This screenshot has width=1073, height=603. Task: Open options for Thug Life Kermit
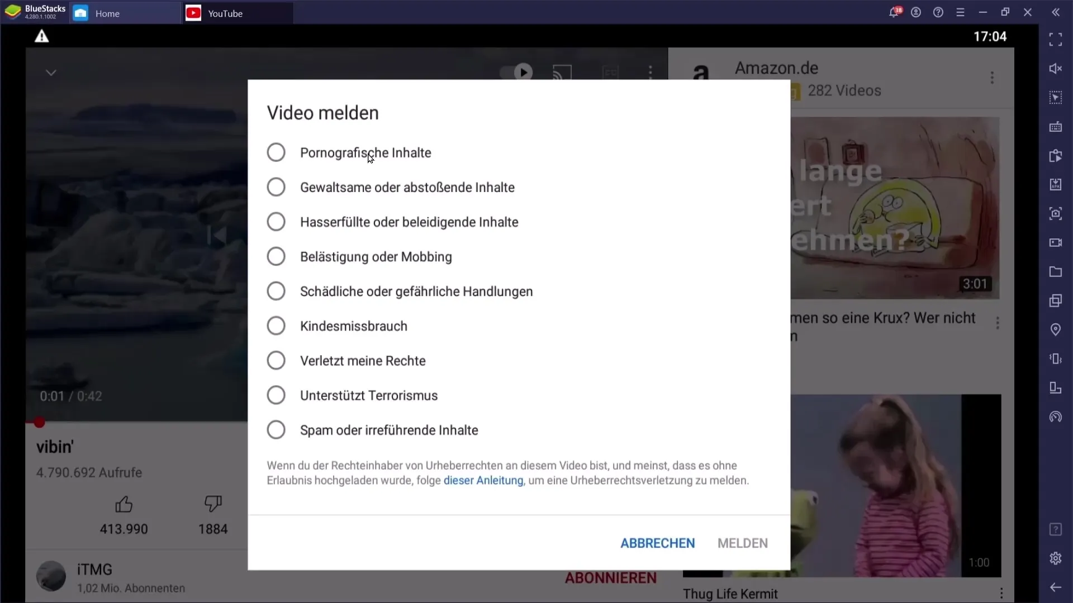(x=1001, y=593)
